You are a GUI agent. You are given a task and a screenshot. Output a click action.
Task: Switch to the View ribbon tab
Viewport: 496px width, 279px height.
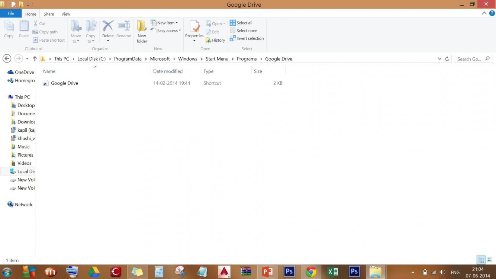pos(66,14)
